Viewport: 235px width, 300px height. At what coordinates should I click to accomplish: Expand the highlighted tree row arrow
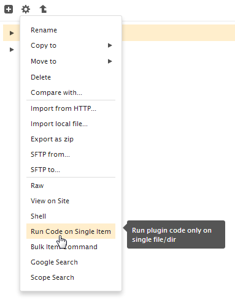coord(12,33)
